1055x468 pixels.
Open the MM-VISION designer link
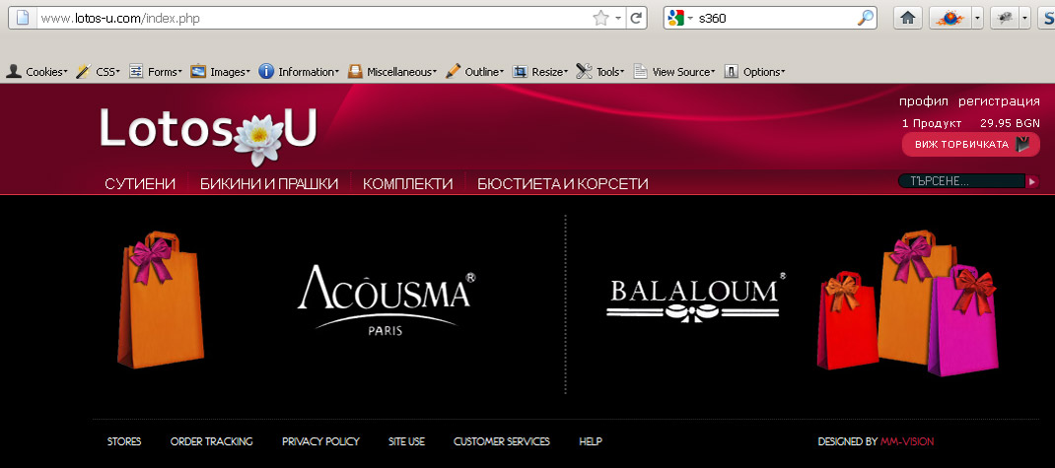click(x=907, y=441)
